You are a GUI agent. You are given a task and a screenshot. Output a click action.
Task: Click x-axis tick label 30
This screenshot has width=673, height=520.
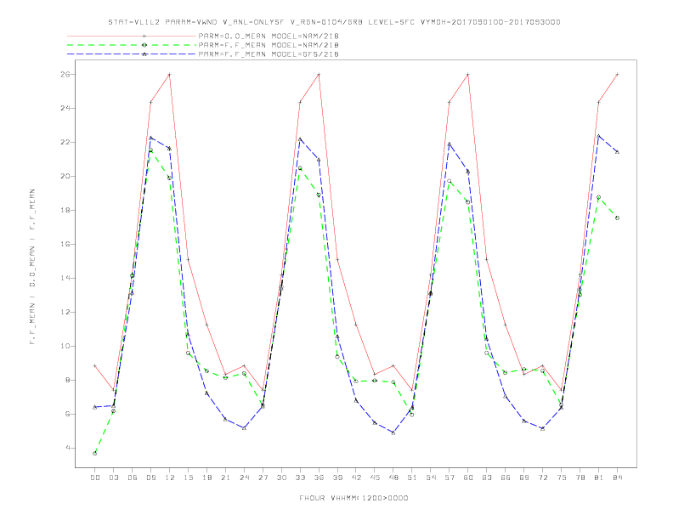(281, 478)
